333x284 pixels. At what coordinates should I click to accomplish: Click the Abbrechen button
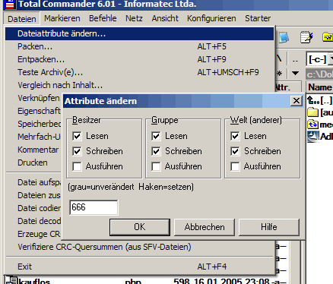[205, 227]
